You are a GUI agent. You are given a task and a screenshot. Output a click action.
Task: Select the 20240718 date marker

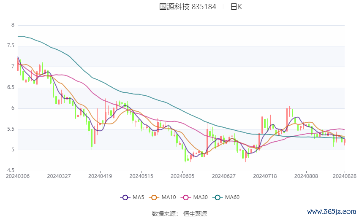tap(265, 176)
